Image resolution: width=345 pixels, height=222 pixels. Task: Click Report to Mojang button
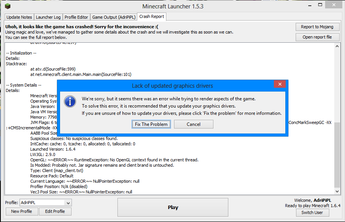317,27
